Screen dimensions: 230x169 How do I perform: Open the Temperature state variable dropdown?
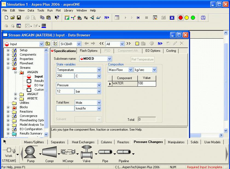tap(99, 70)
